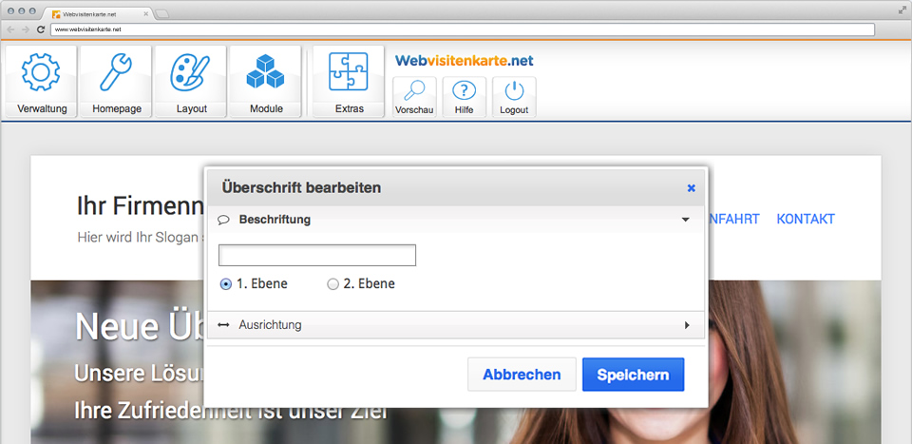Click the Hier wird Ihr Slogan text
Screen dimensions: 912x444
[x=141, y=238]
